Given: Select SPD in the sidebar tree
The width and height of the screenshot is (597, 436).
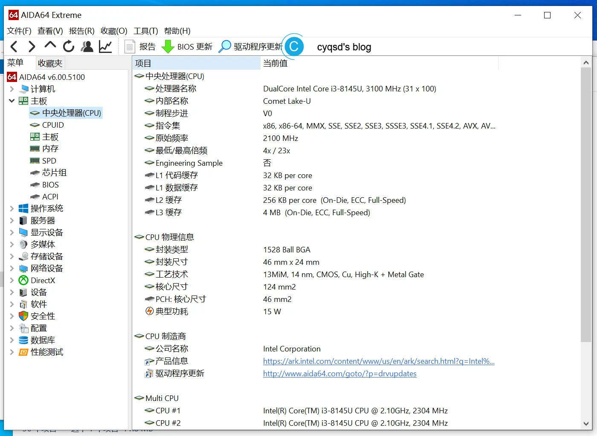Looking at the screenshot, I should [x=49, y=161].
